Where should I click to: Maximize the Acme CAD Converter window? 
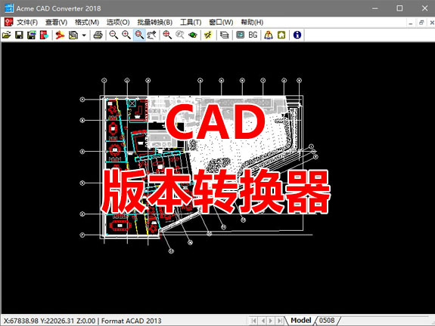pyautogui.click(x=399, y=8)
